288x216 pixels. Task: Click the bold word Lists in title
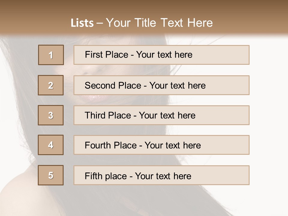coord(82,23)
